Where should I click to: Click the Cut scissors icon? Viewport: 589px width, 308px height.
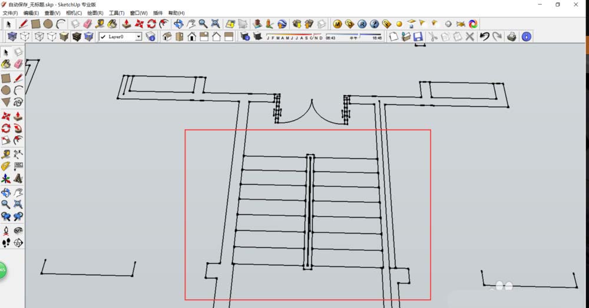click(x=433, y=36)
